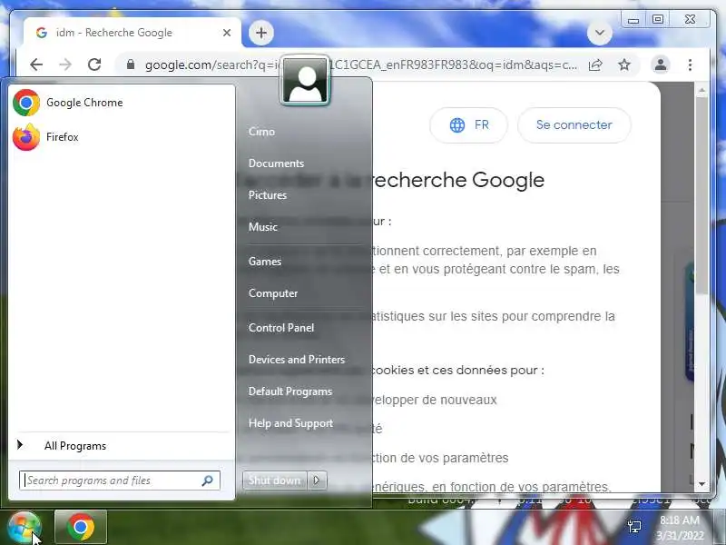Image resolution: width=726 pixels, height=545 pixels.
Task: Close the idm - Recherche Google tab
Action: pyautogui.click(x=226, y=33)
